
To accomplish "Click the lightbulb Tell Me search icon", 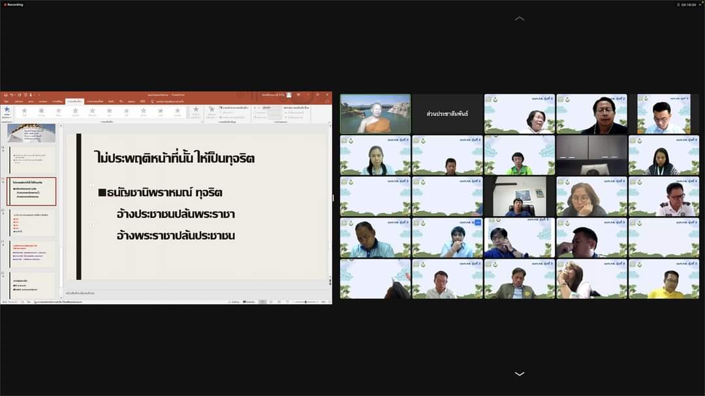I will pos(152,102).
